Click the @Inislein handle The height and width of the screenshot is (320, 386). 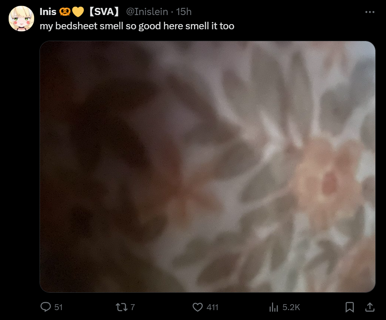147,11
